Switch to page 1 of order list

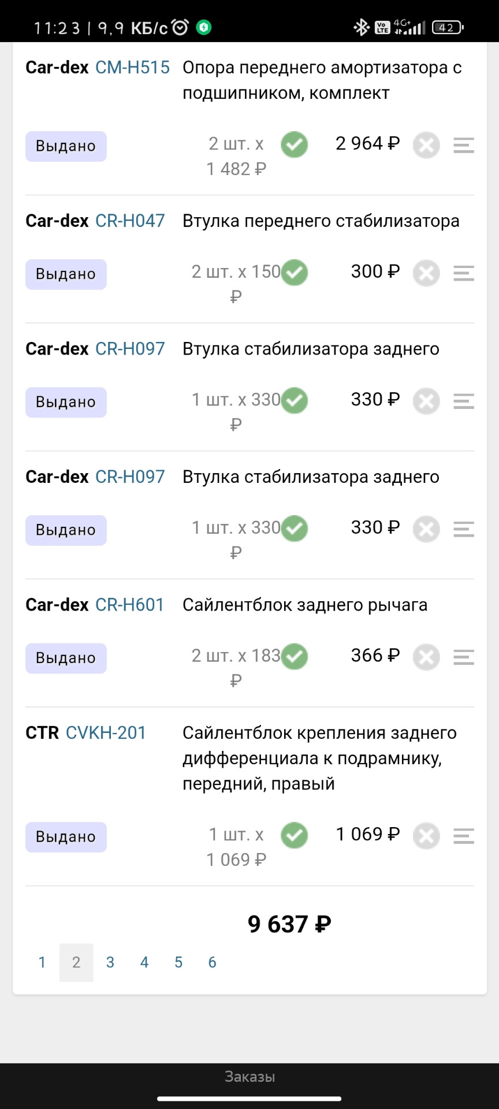pyautogui.click(x=42, y=962)
